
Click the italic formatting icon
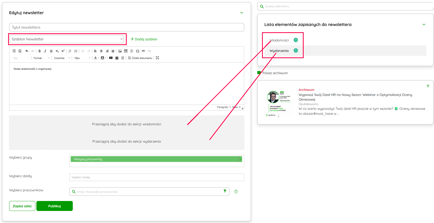click(45, 51)
